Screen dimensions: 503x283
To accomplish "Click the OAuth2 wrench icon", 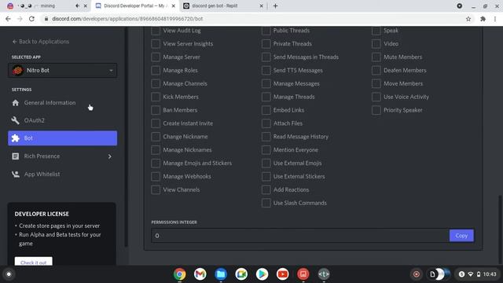I will tap(16, 120).
